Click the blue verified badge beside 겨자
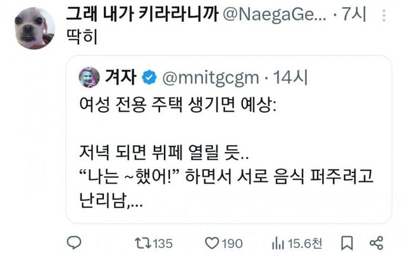Screen dimensions: 405x257 (150, 78)
